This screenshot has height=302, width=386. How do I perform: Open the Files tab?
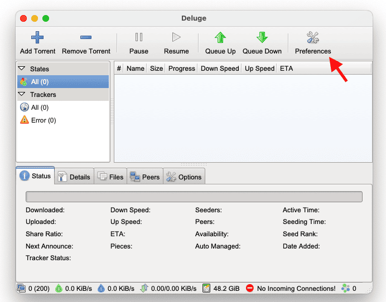(110, 177)
